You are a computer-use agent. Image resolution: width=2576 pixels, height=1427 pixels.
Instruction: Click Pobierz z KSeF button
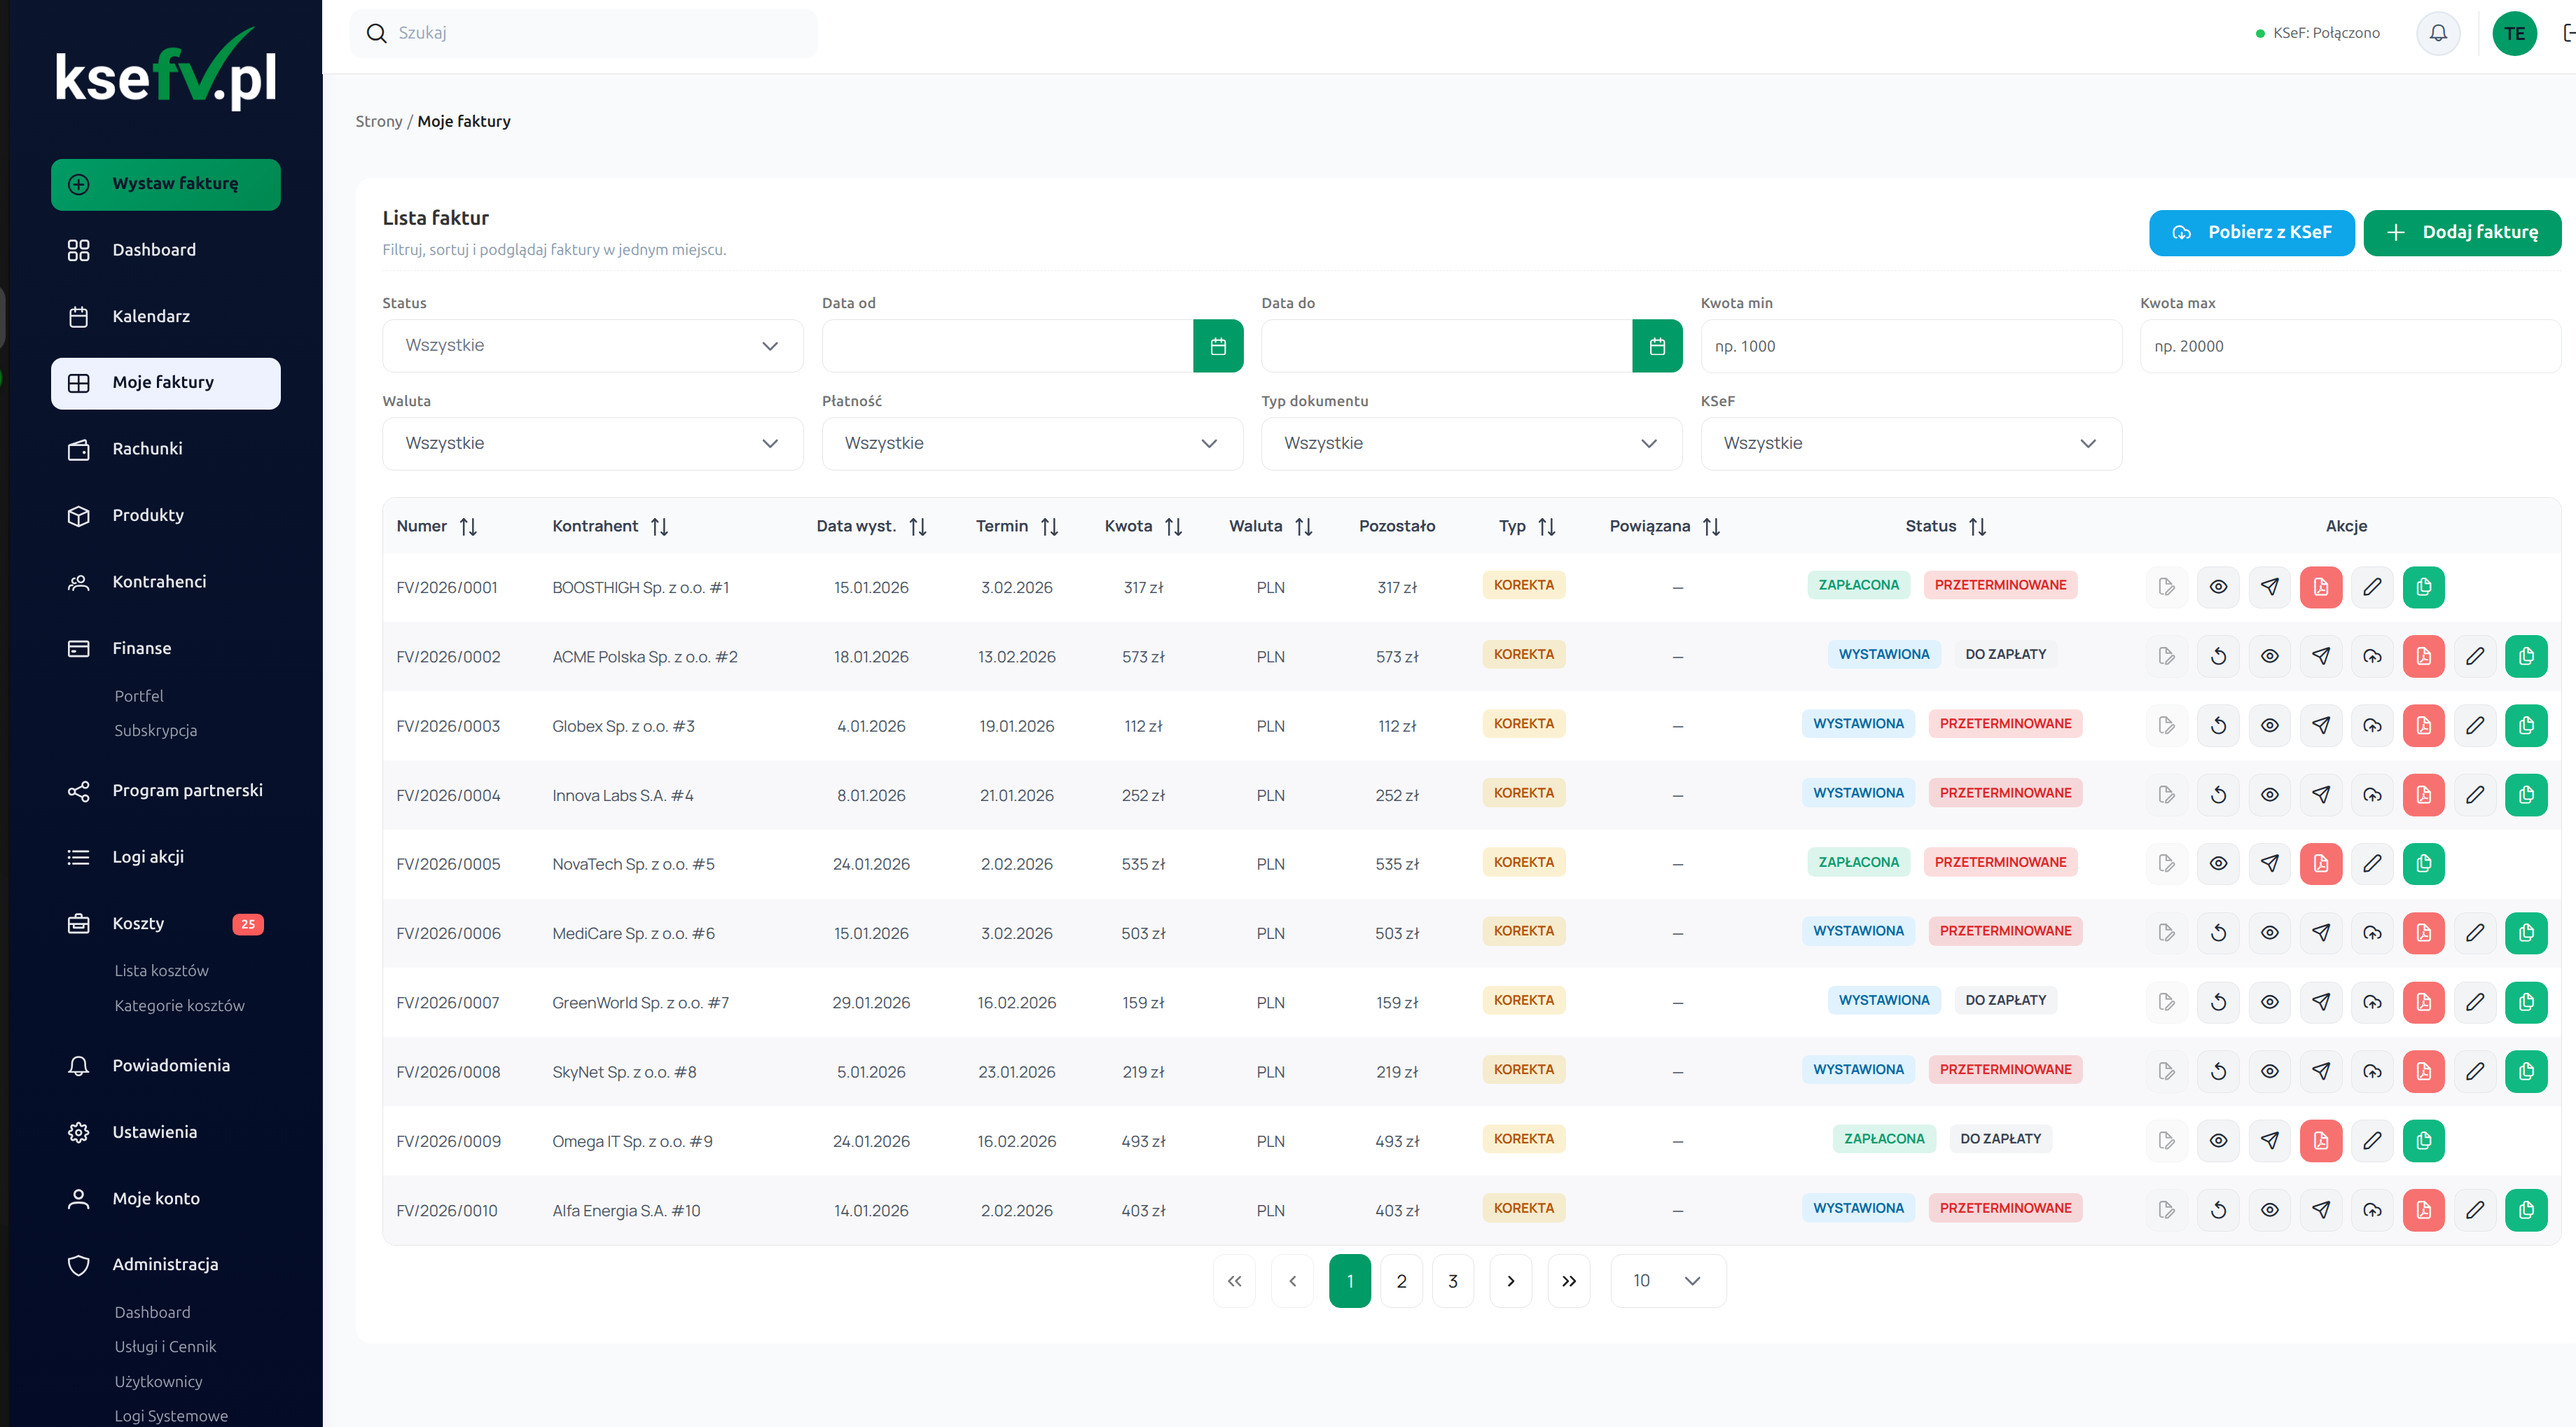click(x=2251, y=233)
